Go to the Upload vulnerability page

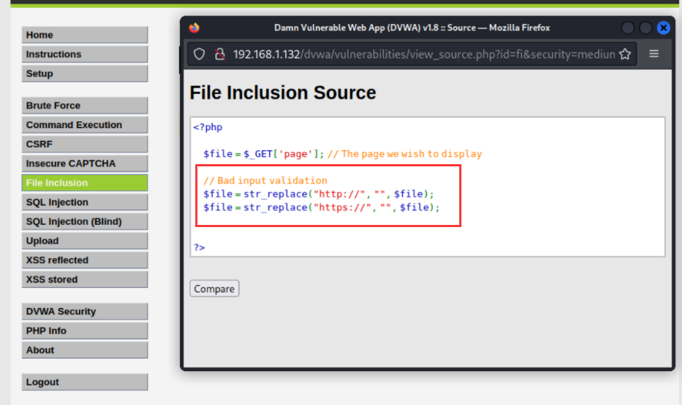pyautogui.click(x=85, y=241)
